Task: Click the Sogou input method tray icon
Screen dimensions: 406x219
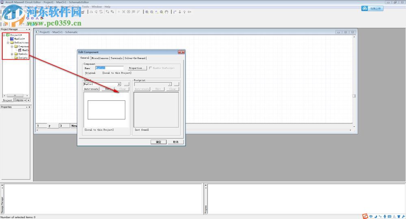Action: coord(365,216)
